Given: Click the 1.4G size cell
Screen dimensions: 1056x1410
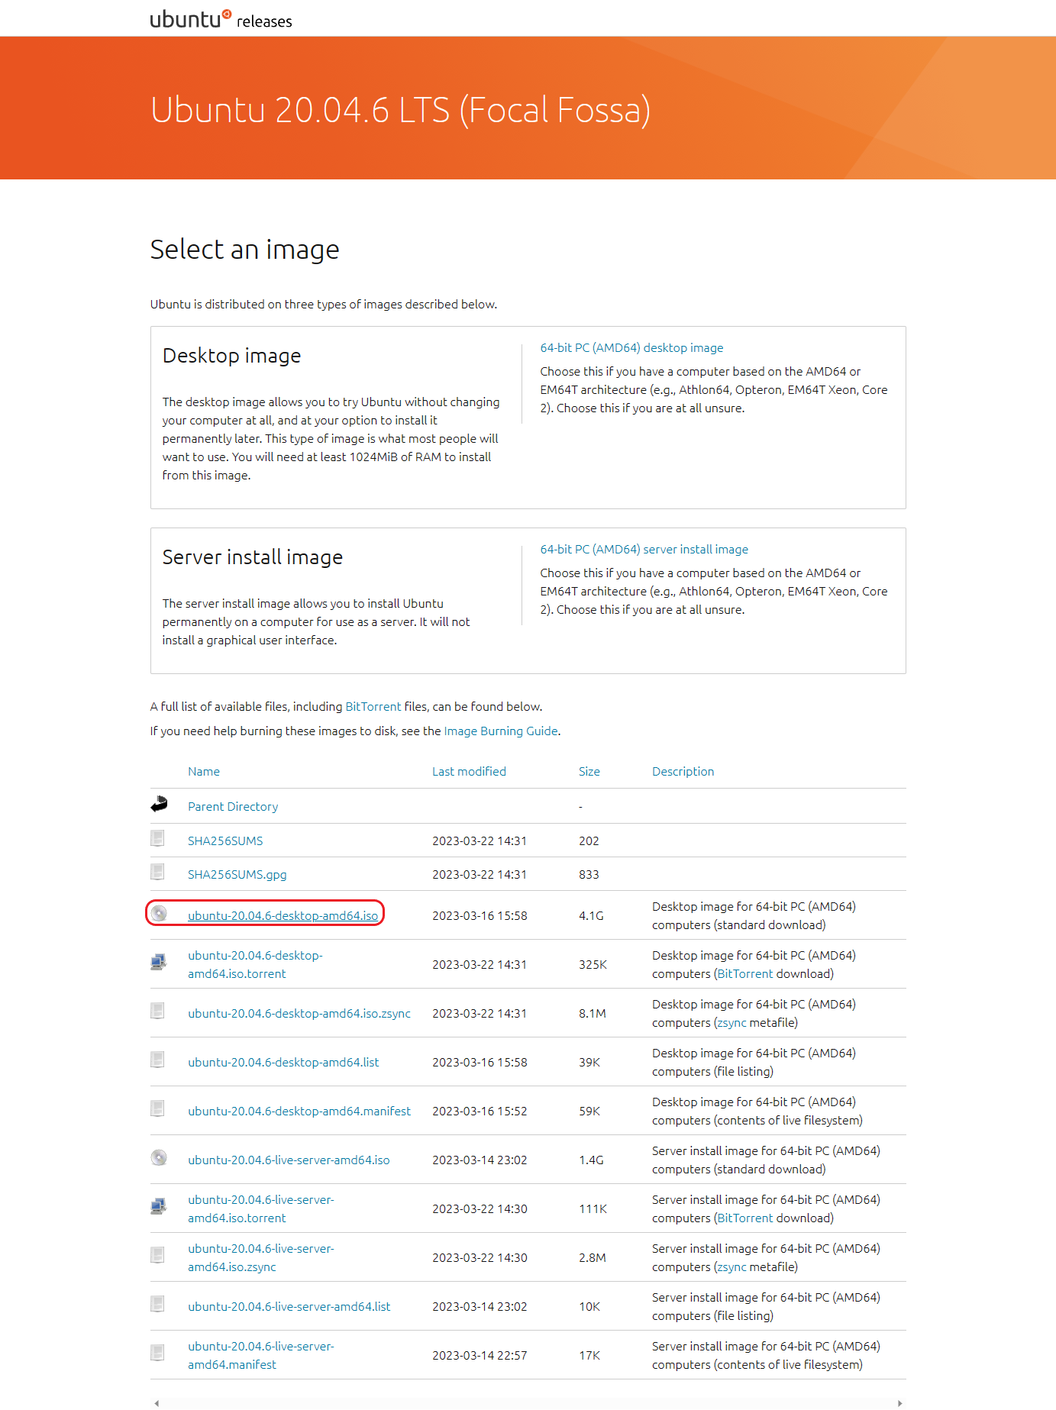Looking at the screenshot, I should point(591,1160).
